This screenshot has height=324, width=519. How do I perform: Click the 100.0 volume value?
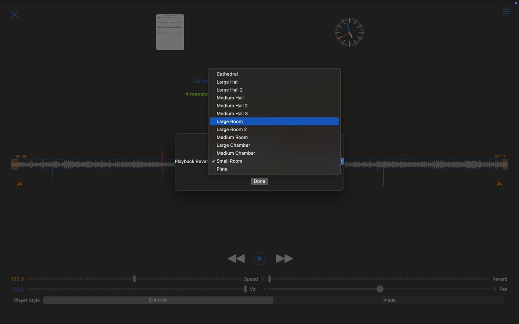[17, 289]
